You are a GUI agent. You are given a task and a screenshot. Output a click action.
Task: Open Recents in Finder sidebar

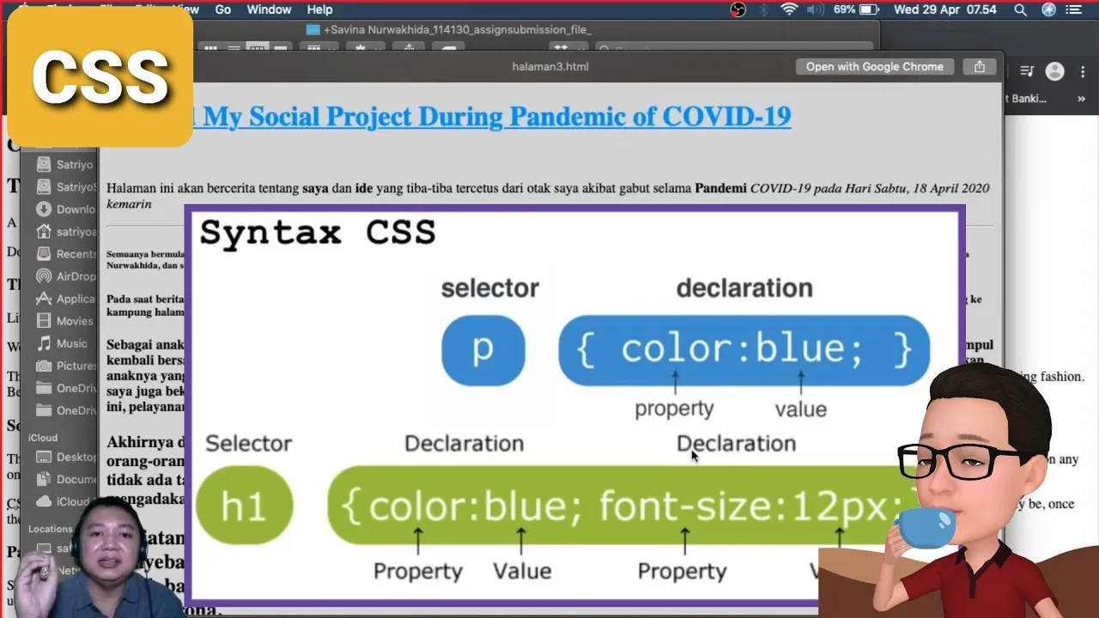[x=64, y=253]
